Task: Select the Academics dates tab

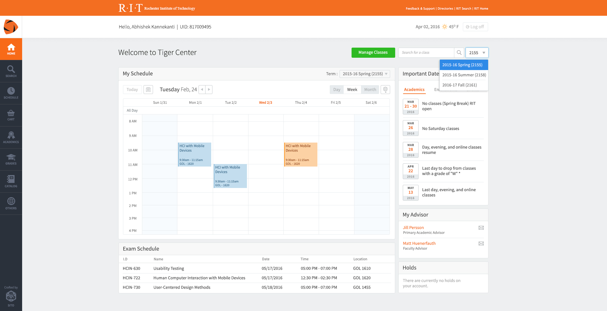Action: 414,90
